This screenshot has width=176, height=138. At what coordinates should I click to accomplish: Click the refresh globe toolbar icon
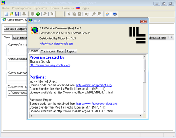click(x=45, y=14)
